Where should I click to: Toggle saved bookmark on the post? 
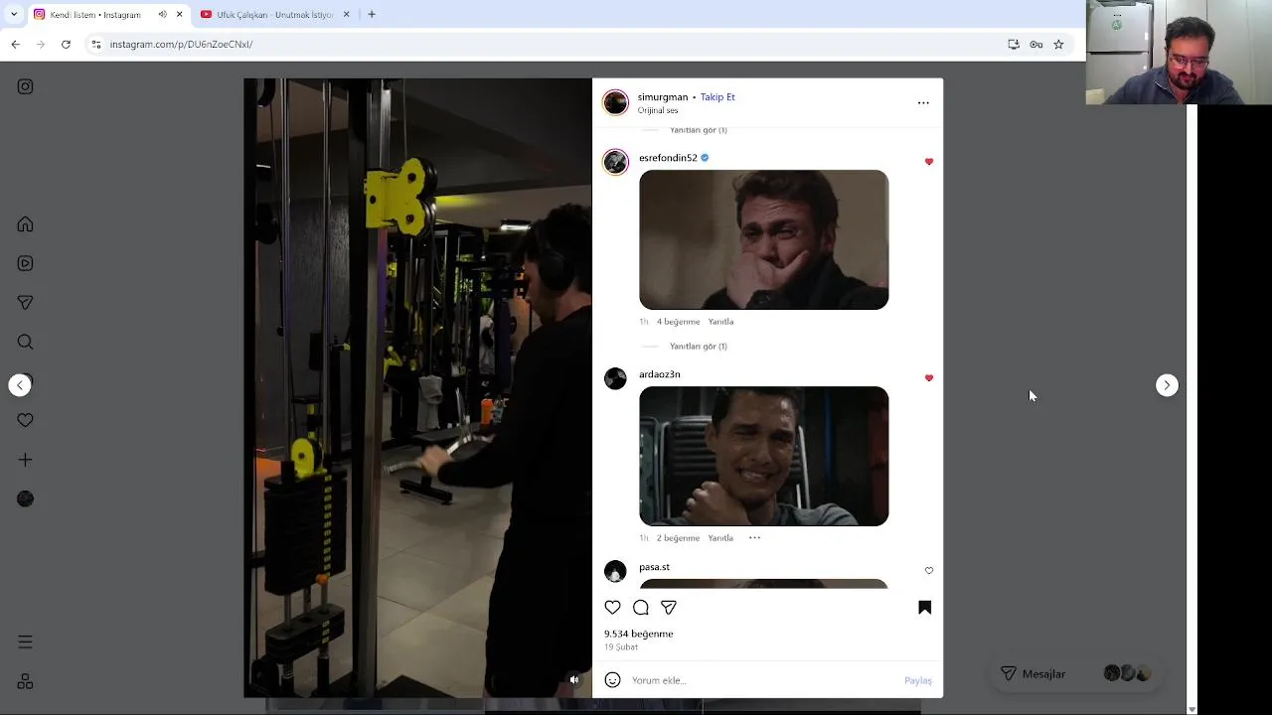pos(924,607)
